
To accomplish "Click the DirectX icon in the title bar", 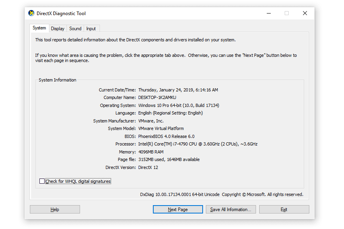I will click(31, 13).
